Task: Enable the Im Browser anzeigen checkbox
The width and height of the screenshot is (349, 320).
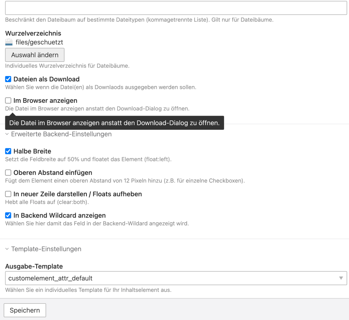Action: tap(9, 101)
